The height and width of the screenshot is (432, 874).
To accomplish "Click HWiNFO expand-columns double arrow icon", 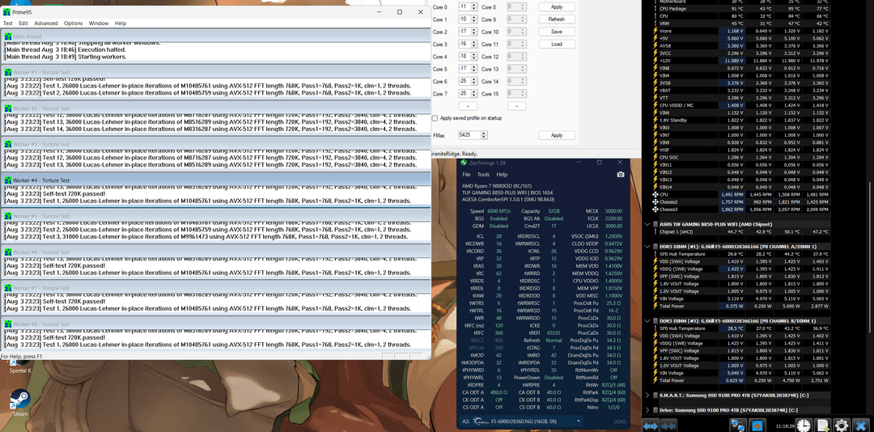I will pyautogui.click(x=651, y=425).
